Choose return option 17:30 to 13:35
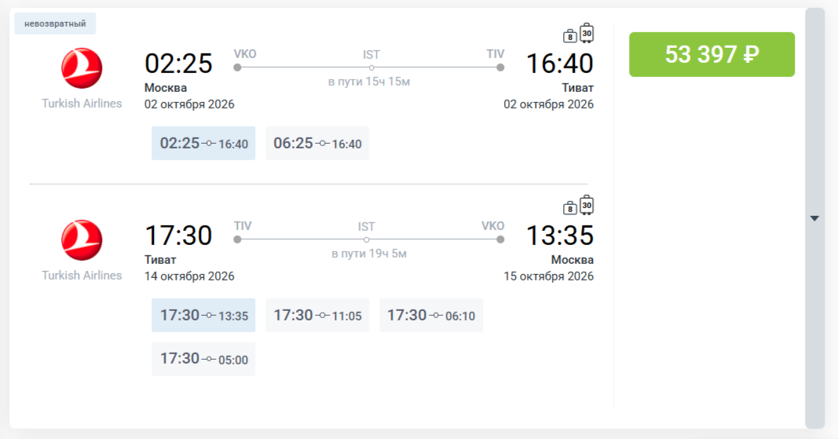The width and height of the screenshot is (838, 439). [x=203, y=316]
